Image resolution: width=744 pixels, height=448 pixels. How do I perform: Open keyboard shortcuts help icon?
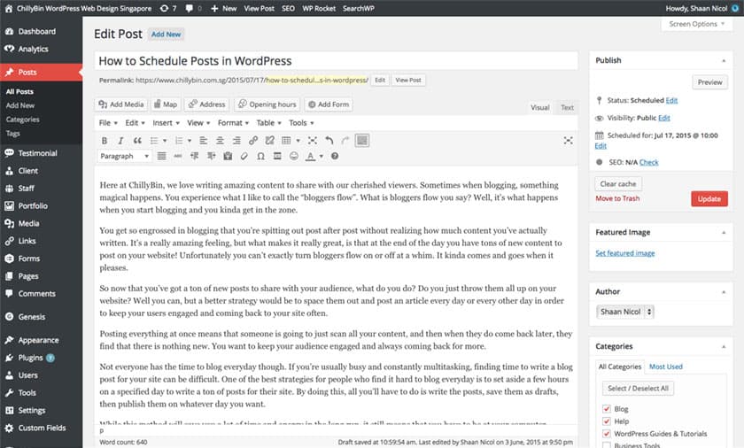335,156
